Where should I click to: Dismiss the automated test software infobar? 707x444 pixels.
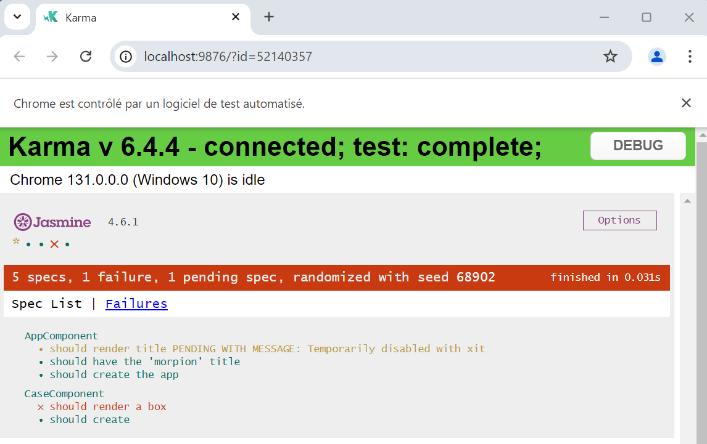click(x=686, y=103)
